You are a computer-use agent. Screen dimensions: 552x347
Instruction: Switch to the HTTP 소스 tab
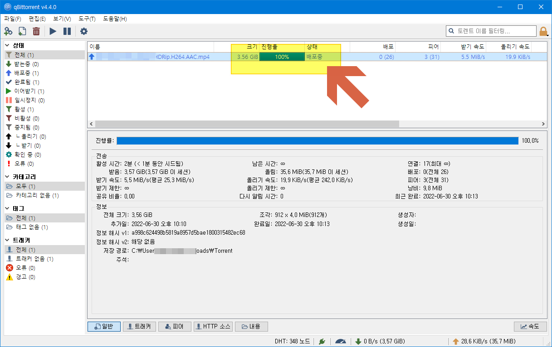coord(213,327)
